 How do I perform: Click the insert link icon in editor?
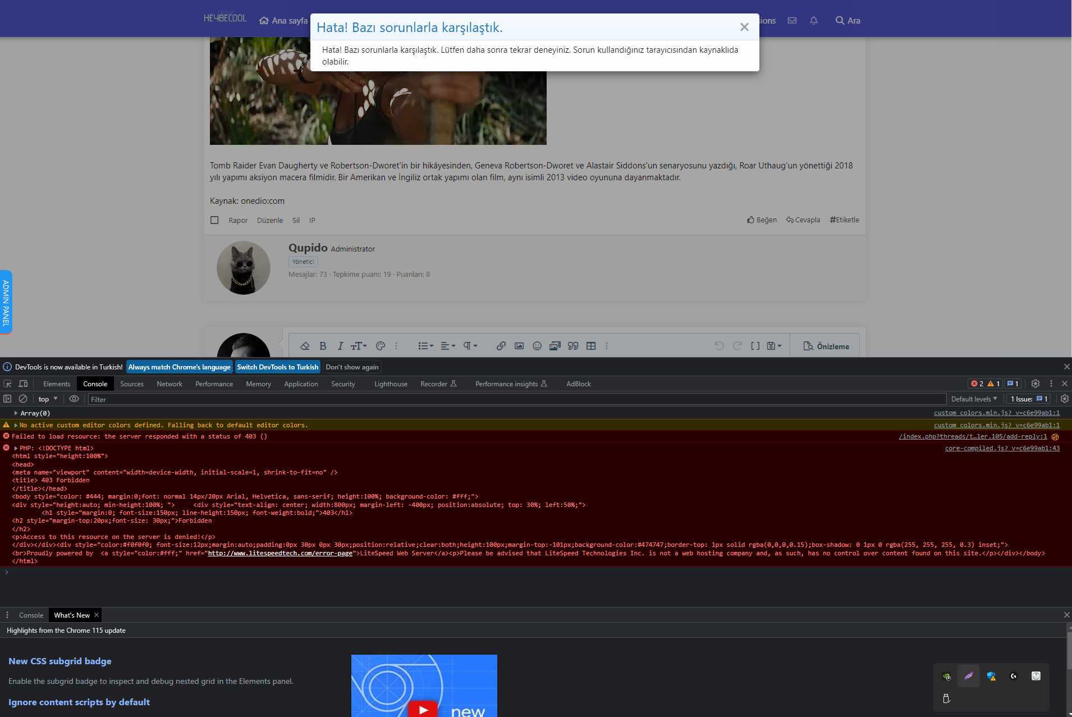coord(501,346)
